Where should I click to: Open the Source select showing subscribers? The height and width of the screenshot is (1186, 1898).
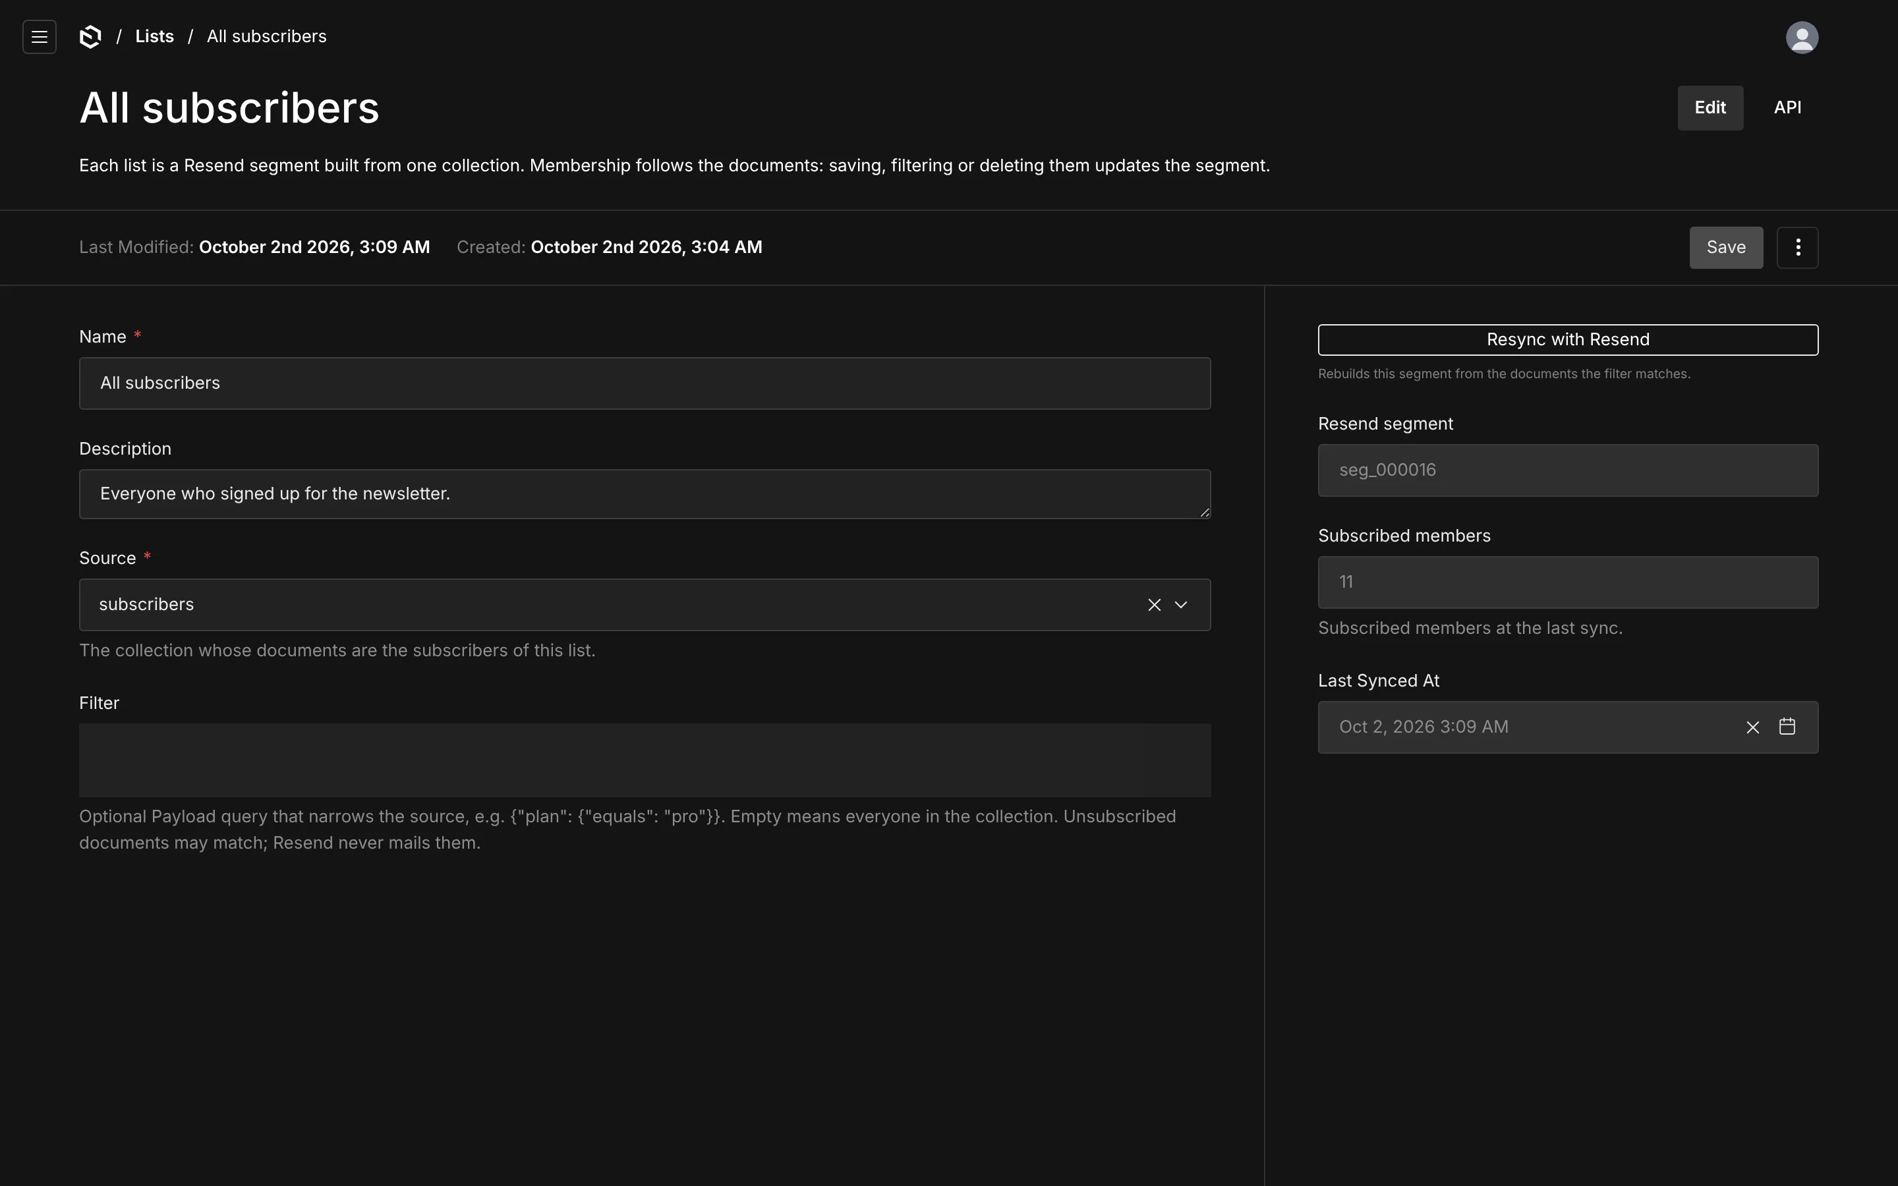pyautogui.click(x=645, y=605)
